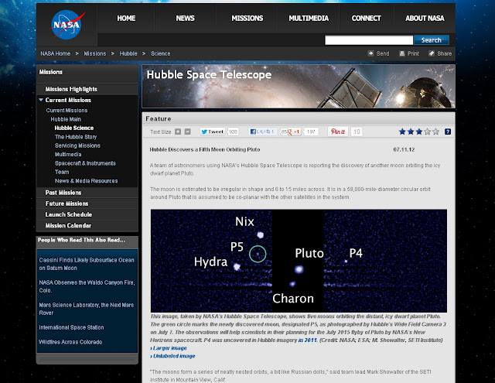
Task: Open Spacecraft & Instruments link
Action: click(85, 163)
